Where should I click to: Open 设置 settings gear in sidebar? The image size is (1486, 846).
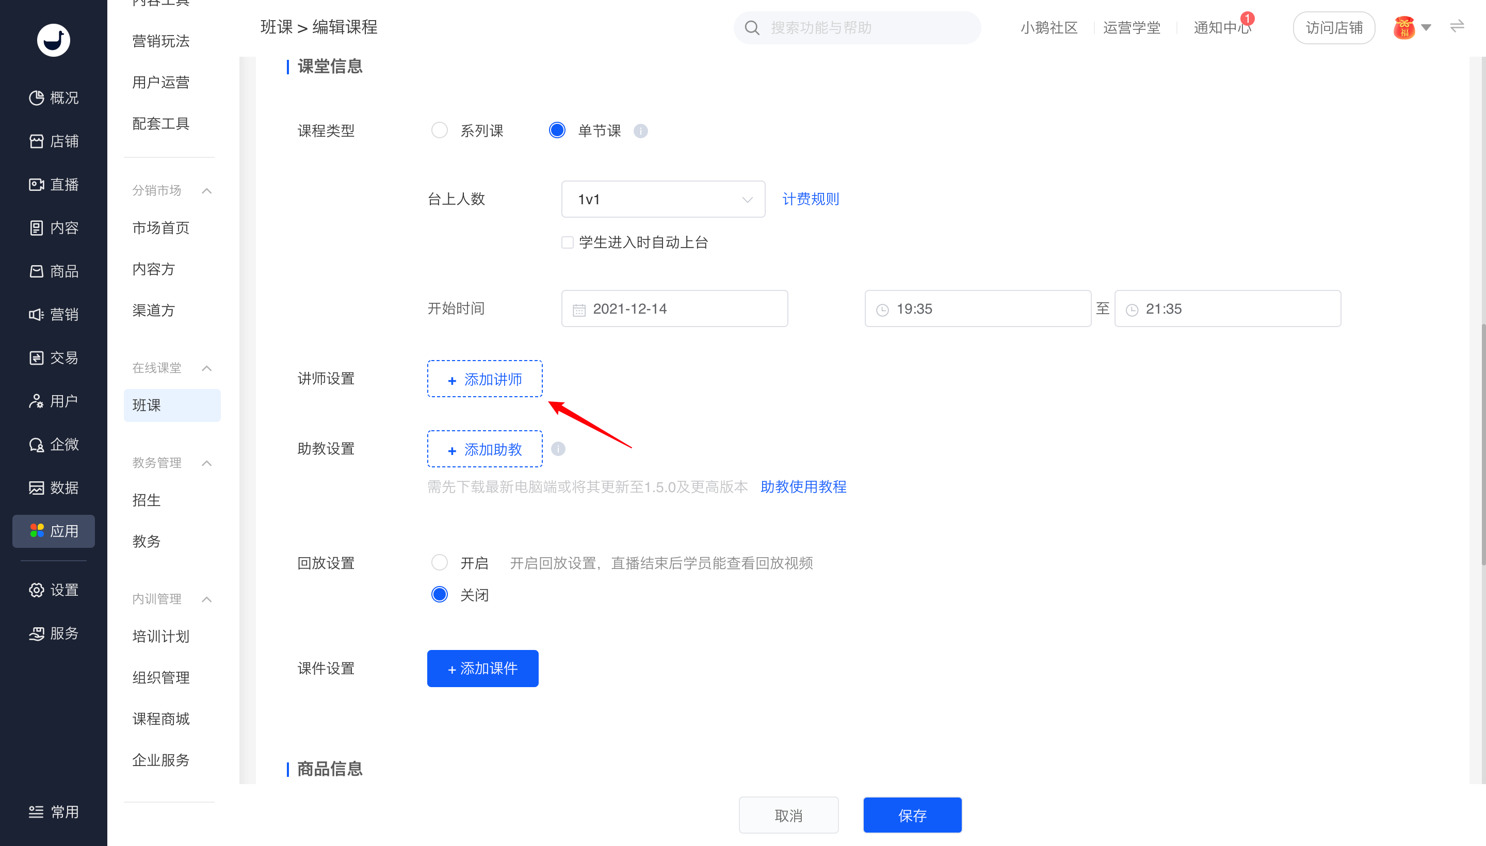click(x=37, y=590)
